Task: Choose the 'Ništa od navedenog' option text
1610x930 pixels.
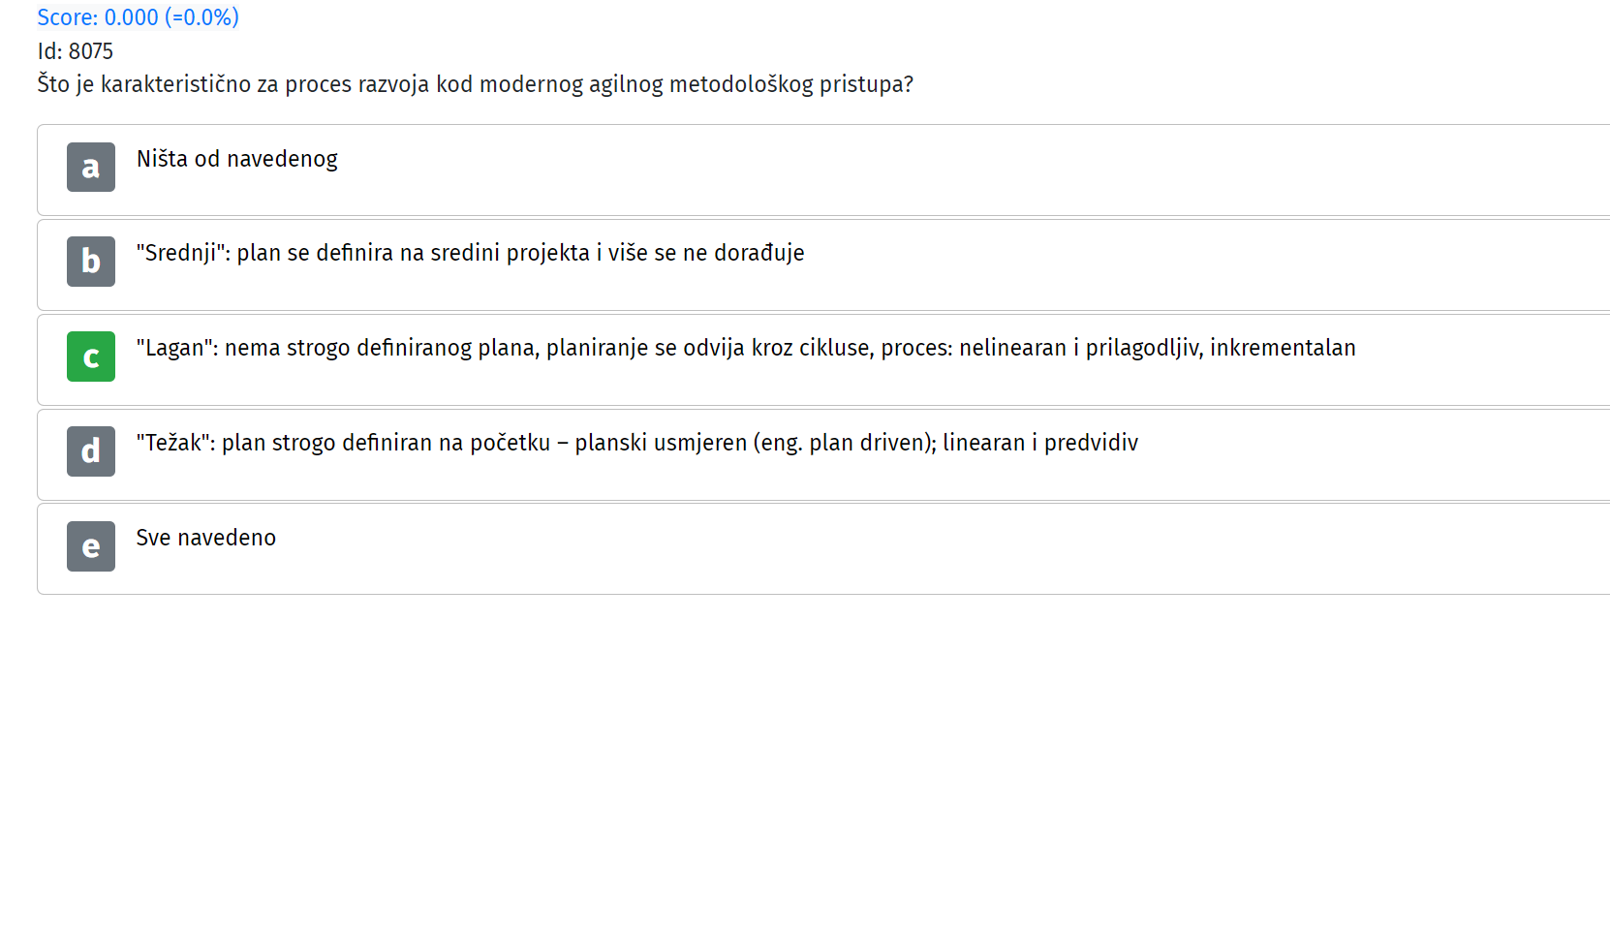Action: tap(237, 159)
